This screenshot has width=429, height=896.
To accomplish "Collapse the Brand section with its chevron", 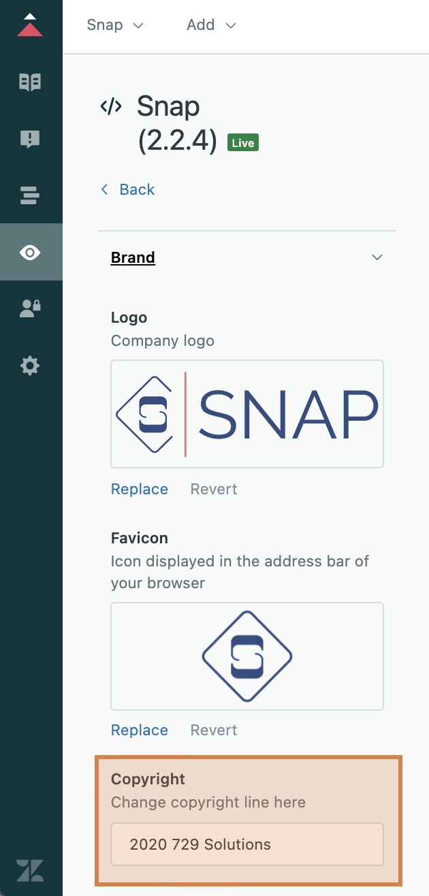I will (x=377, y=257).
